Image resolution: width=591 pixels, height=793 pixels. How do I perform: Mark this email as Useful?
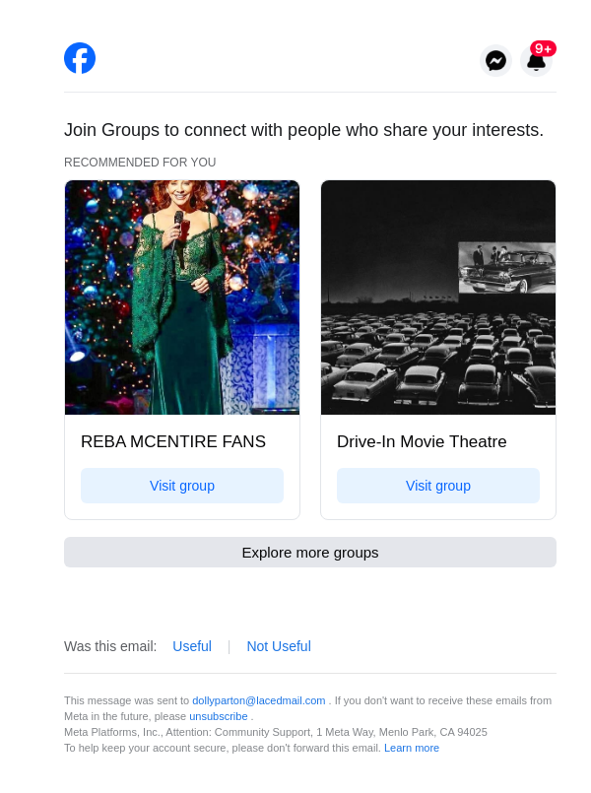[192, 646]
